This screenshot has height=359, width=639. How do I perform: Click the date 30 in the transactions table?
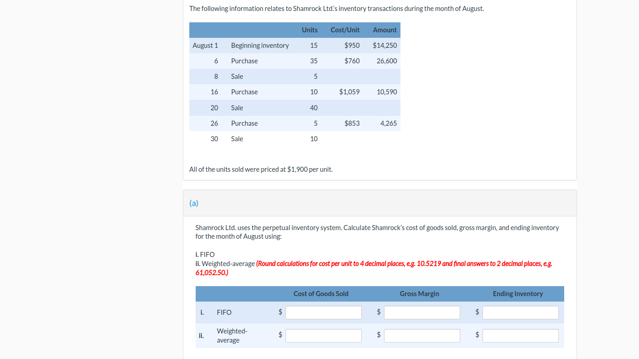click(x=214, y=139)
